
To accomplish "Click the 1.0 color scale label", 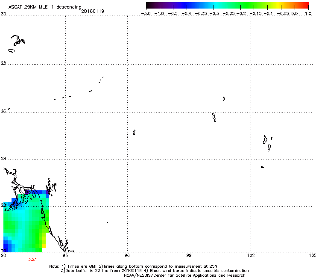I will (308, 14).
